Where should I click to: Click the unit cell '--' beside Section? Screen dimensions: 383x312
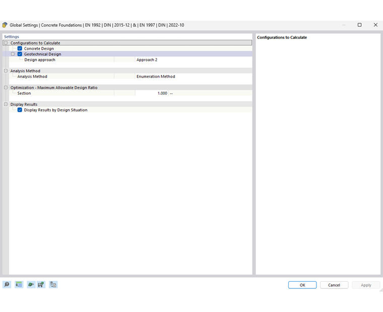[x=171, y=93]
